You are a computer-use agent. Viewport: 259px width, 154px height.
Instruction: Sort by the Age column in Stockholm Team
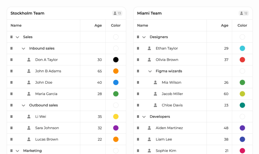(x=98, y=25)
